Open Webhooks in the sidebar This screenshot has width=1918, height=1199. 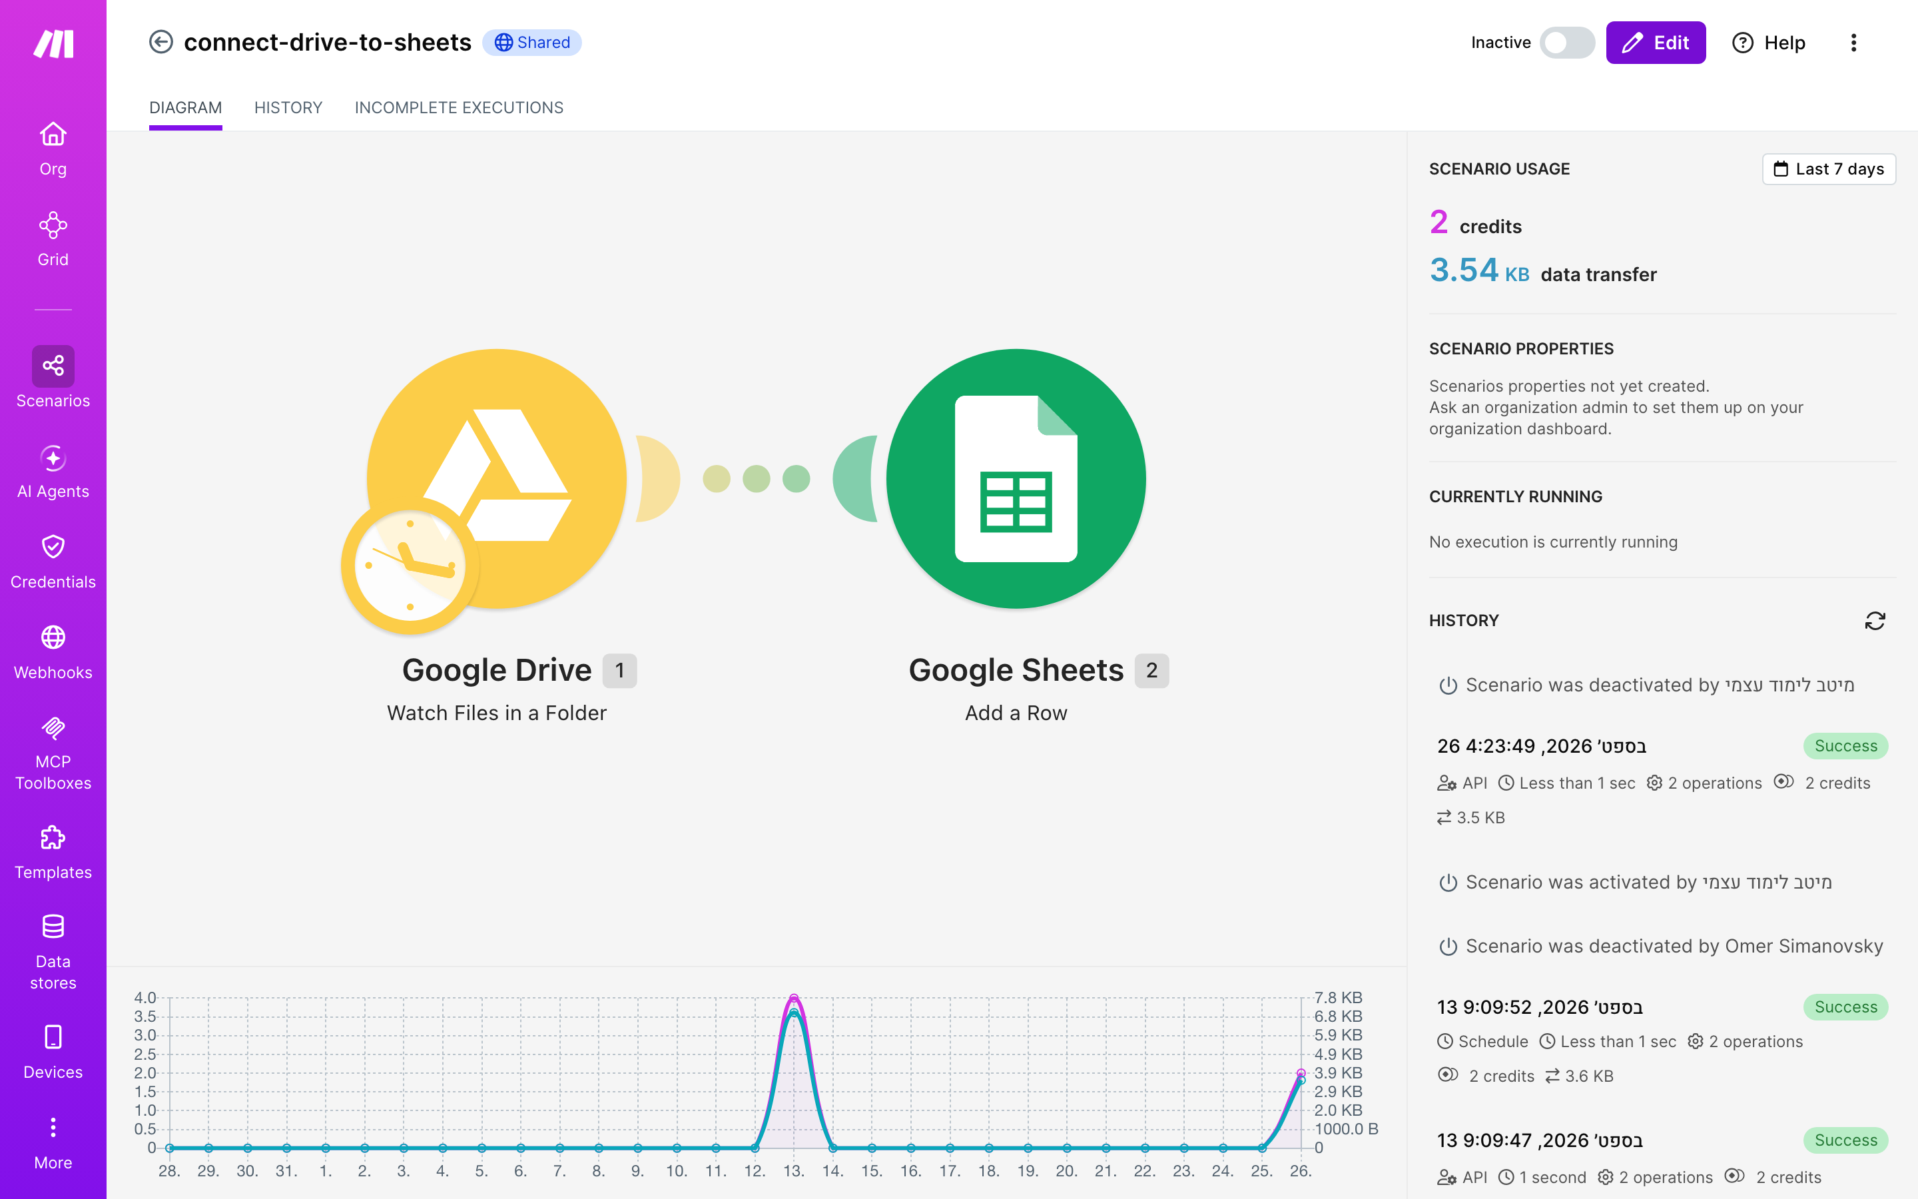53,652
